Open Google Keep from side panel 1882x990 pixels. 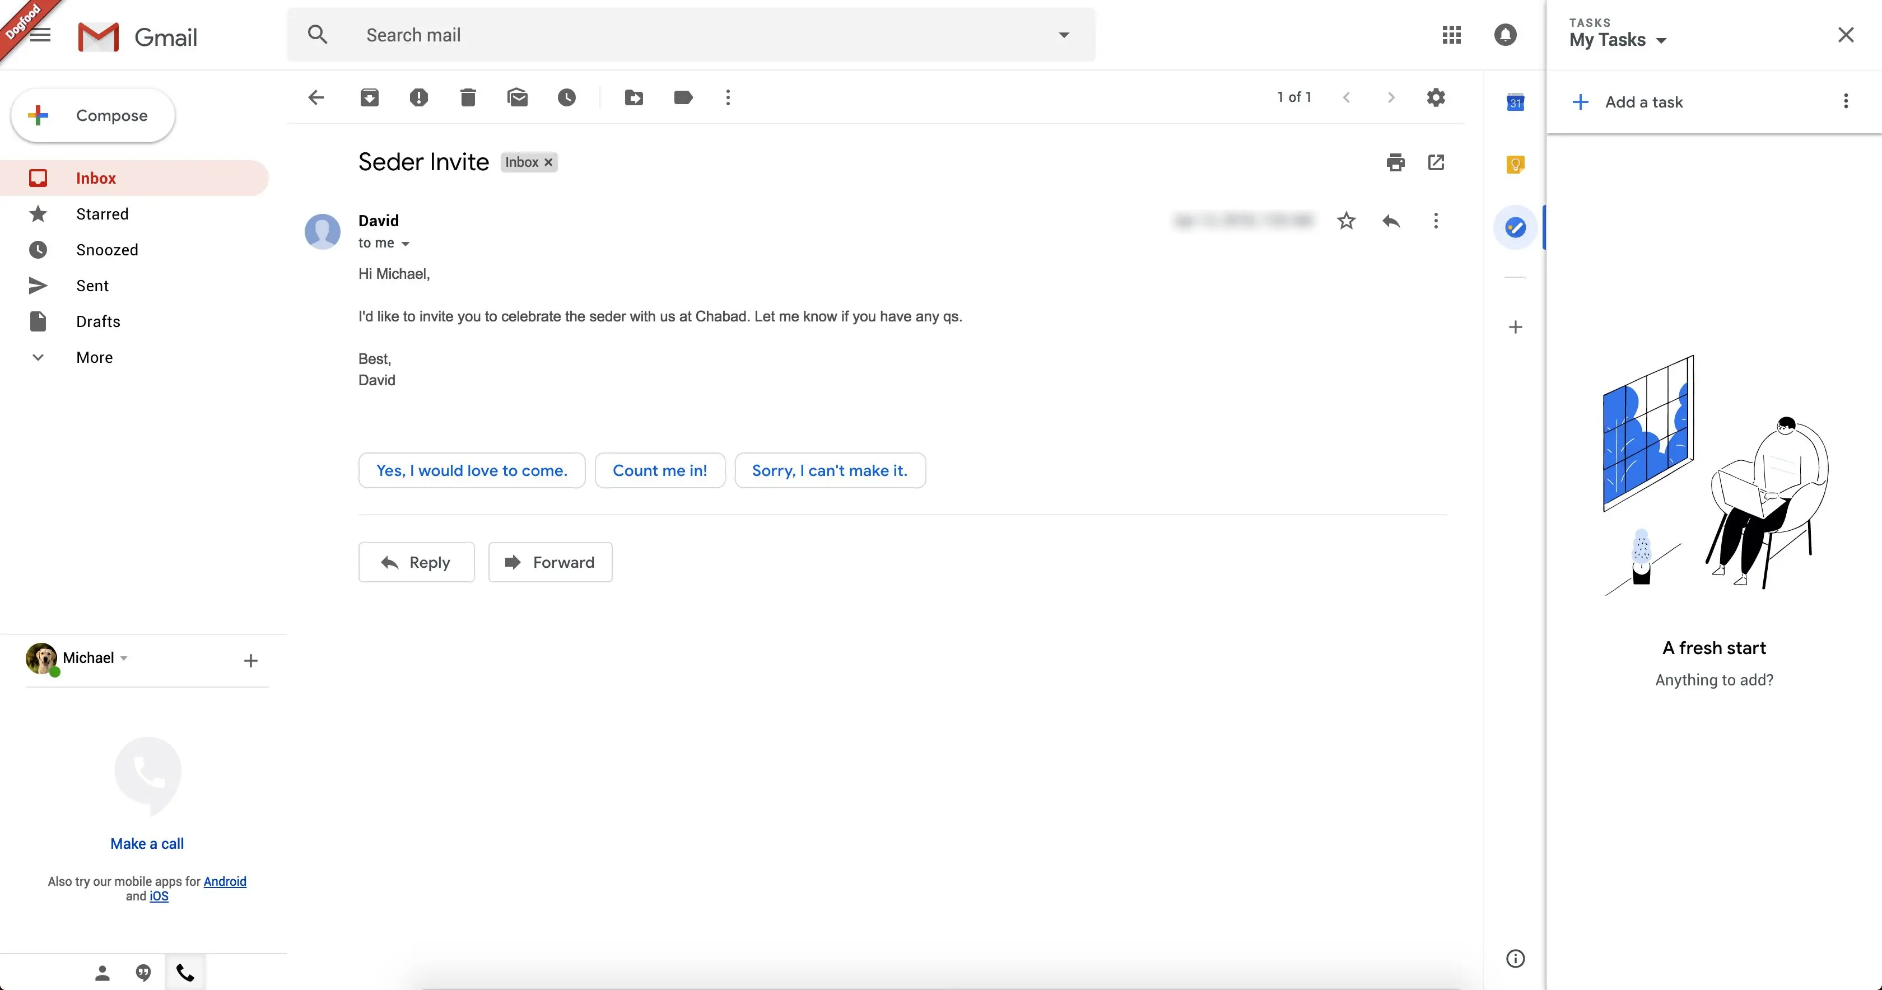click(1515, 165)
